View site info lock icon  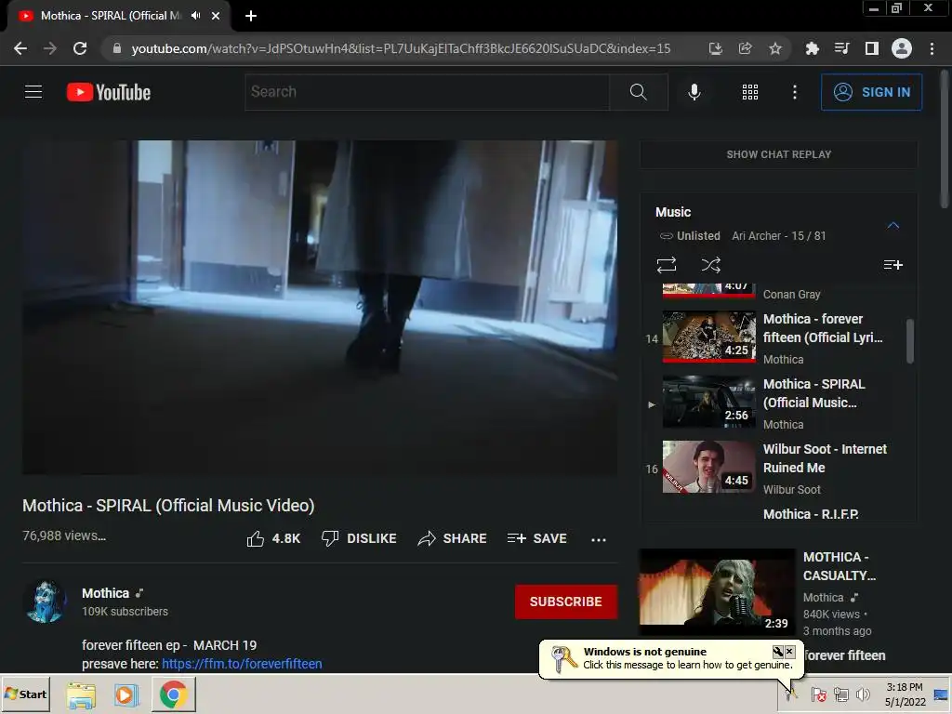click(117, 48)
